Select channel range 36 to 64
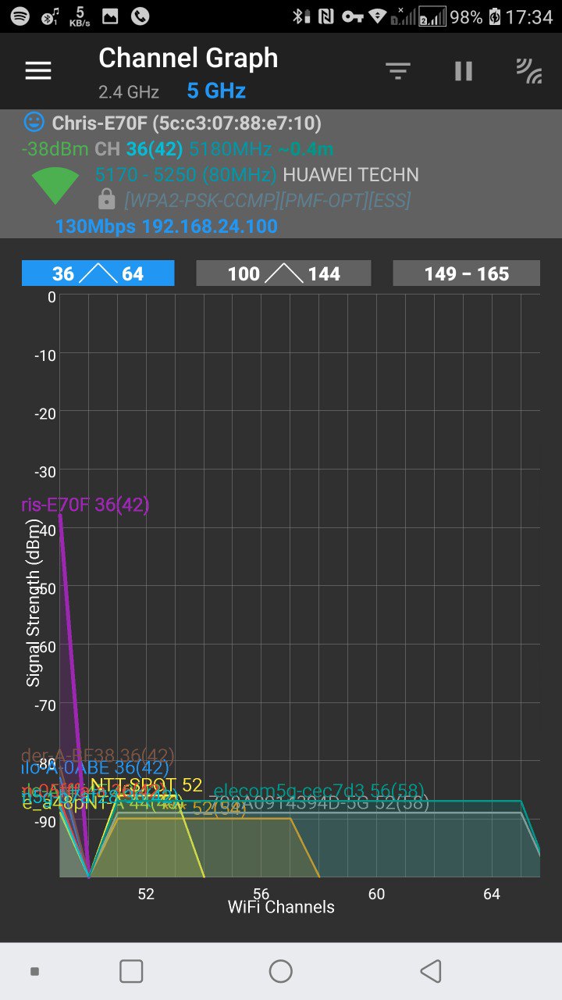This screenshot has height=1000, width=562. click(x=98, y=273)
